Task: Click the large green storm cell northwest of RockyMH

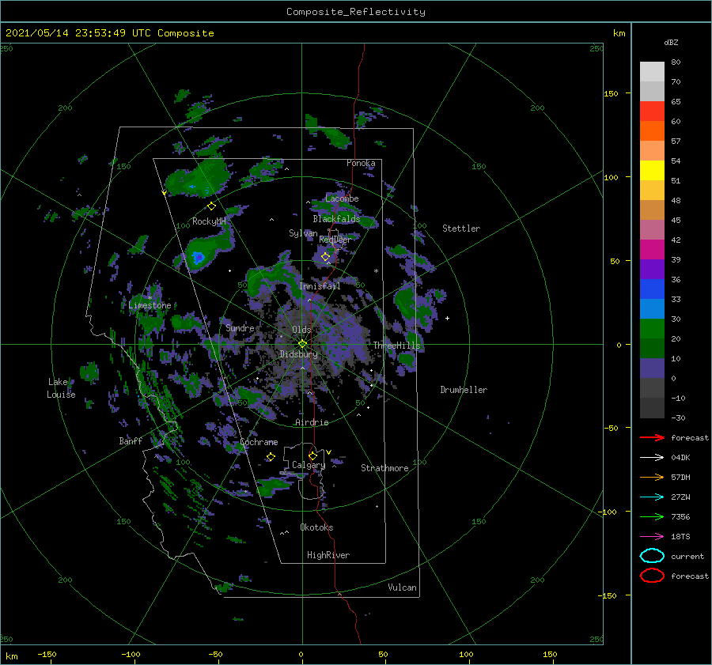Action: (198, 178)
